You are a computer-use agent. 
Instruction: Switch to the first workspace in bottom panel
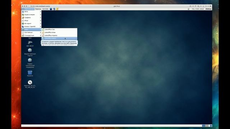(x=204, y=126)
